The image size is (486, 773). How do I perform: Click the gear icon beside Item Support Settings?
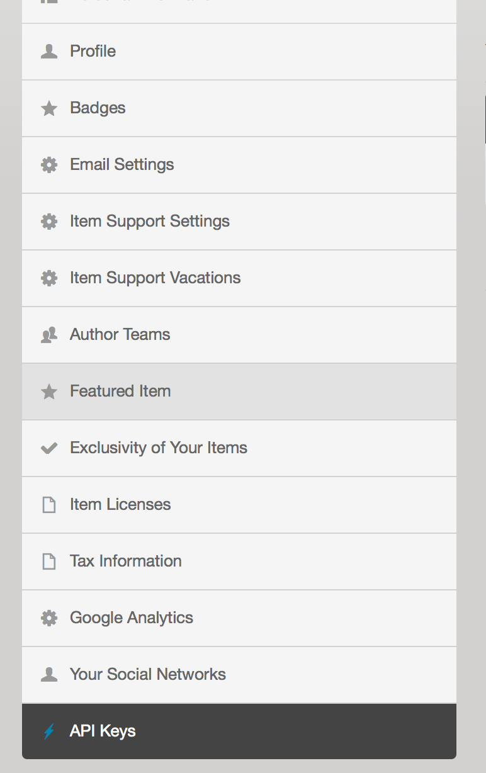coord(49,222)
